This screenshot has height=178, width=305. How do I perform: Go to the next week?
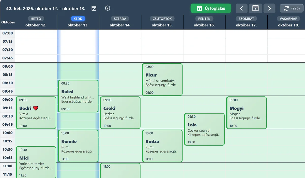coord(269,8)
